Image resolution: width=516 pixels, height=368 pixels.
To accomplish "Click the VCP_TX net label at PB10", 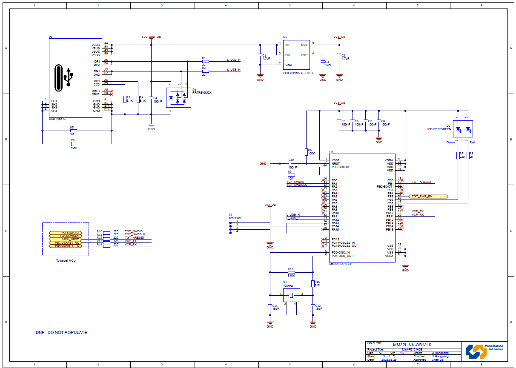I will 417,211.
